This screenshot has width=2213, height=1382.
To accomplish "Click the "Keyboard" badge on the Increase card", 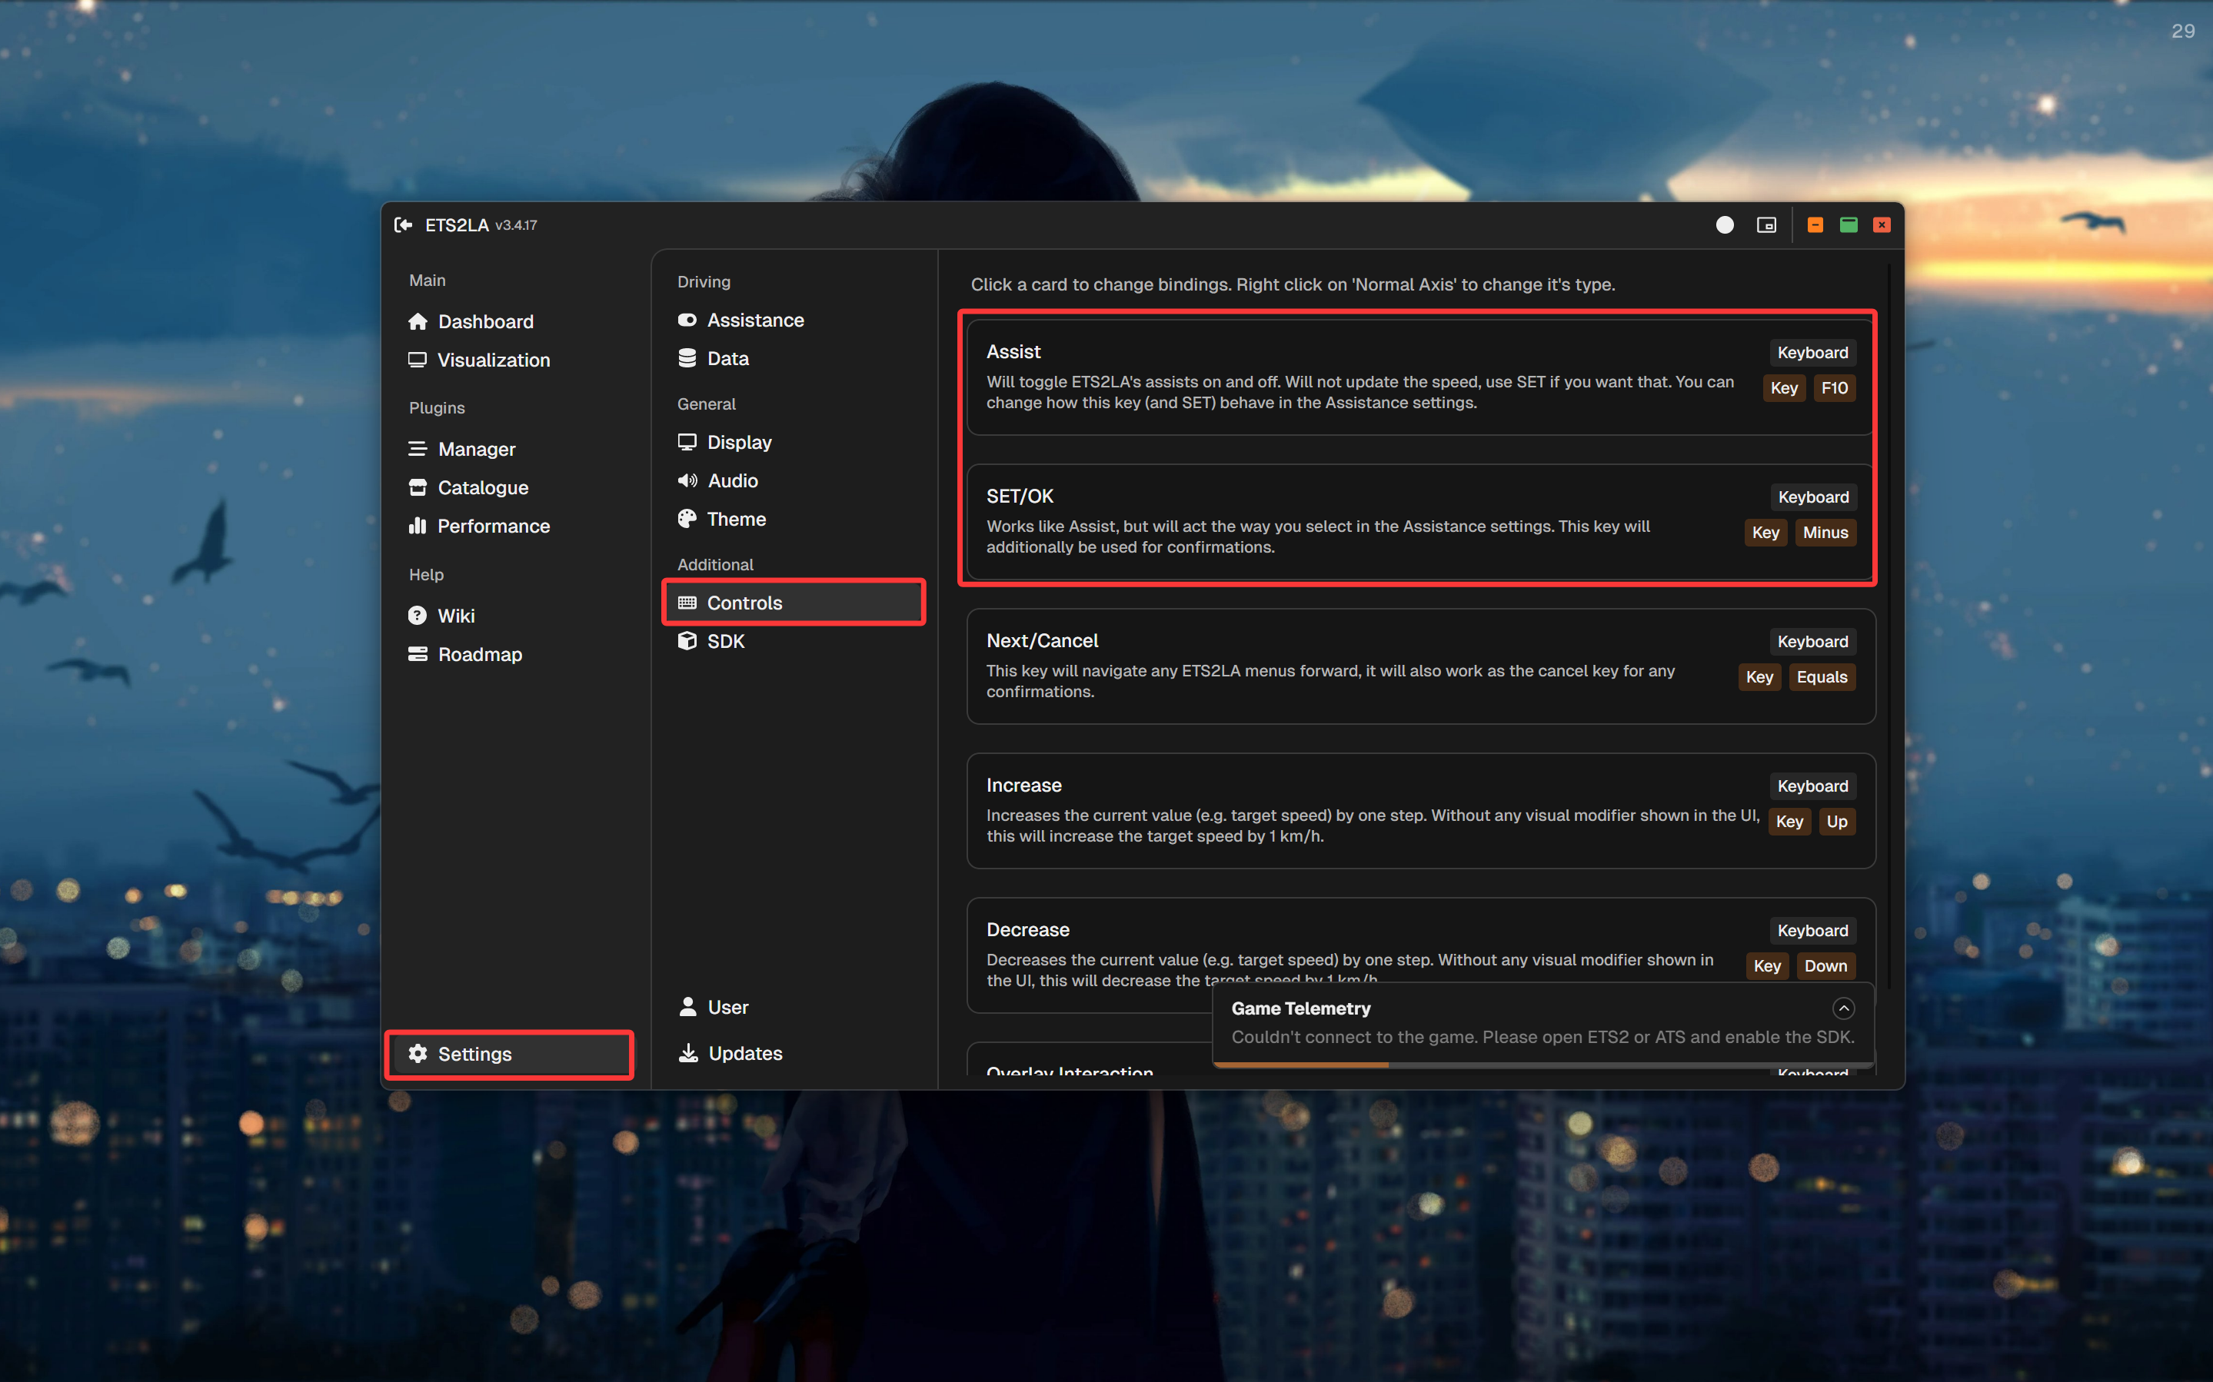I will pos(1812,786).
